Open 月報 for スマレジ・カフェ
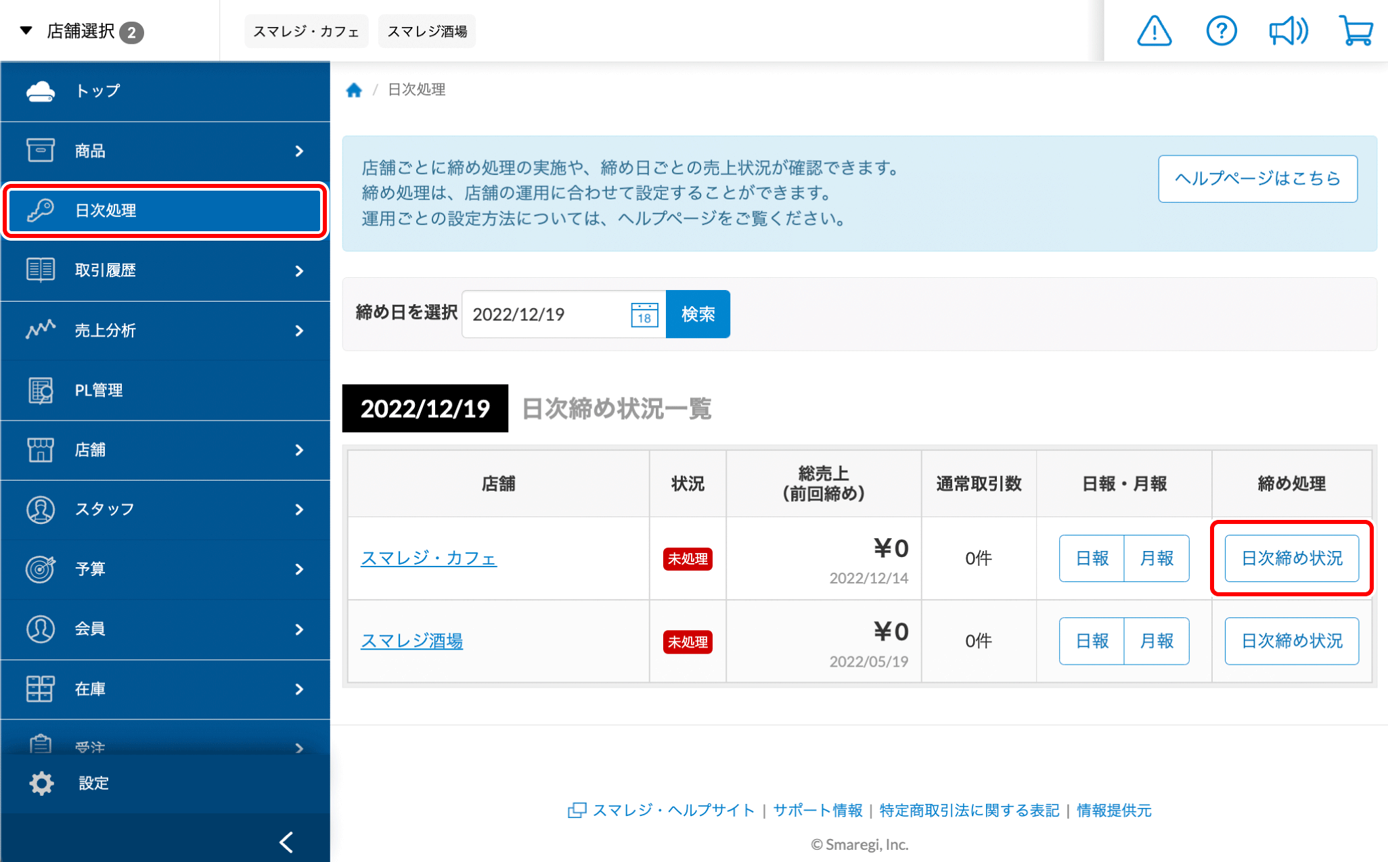The width and height of the screenshot is (1388, 862). pos(1157,558)
